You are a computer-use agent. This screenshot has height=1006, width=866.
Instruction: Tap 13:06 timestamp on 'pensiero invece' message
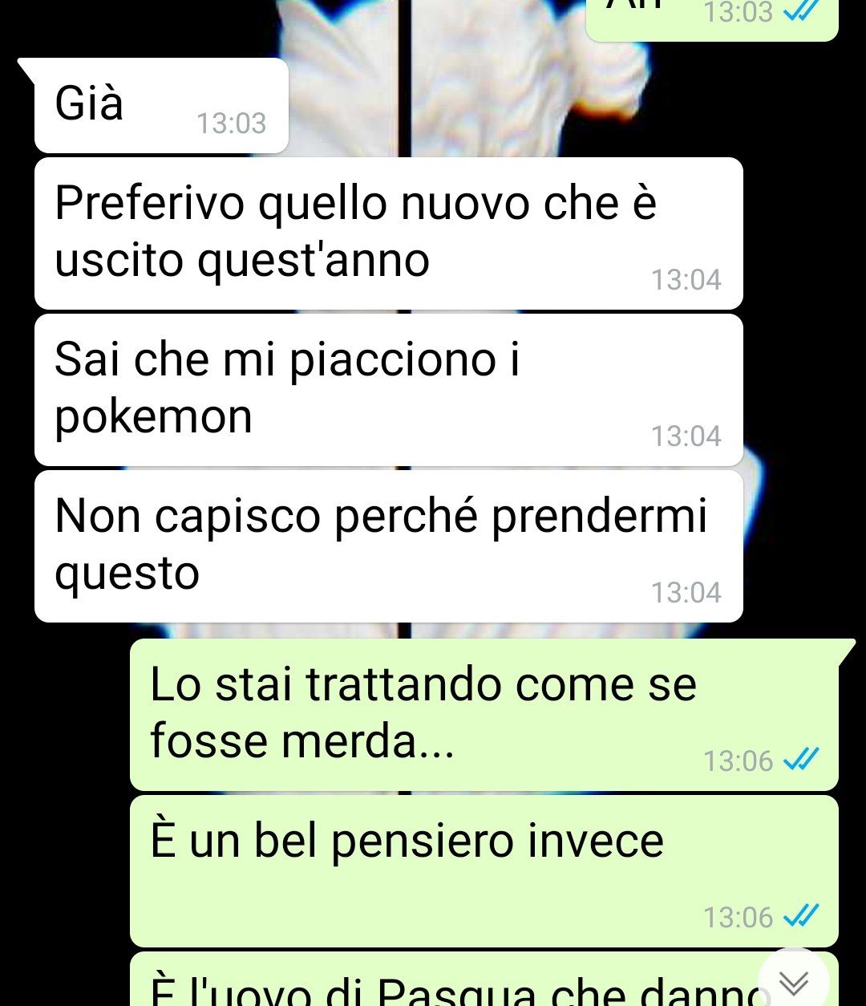(x=739, y=916)
